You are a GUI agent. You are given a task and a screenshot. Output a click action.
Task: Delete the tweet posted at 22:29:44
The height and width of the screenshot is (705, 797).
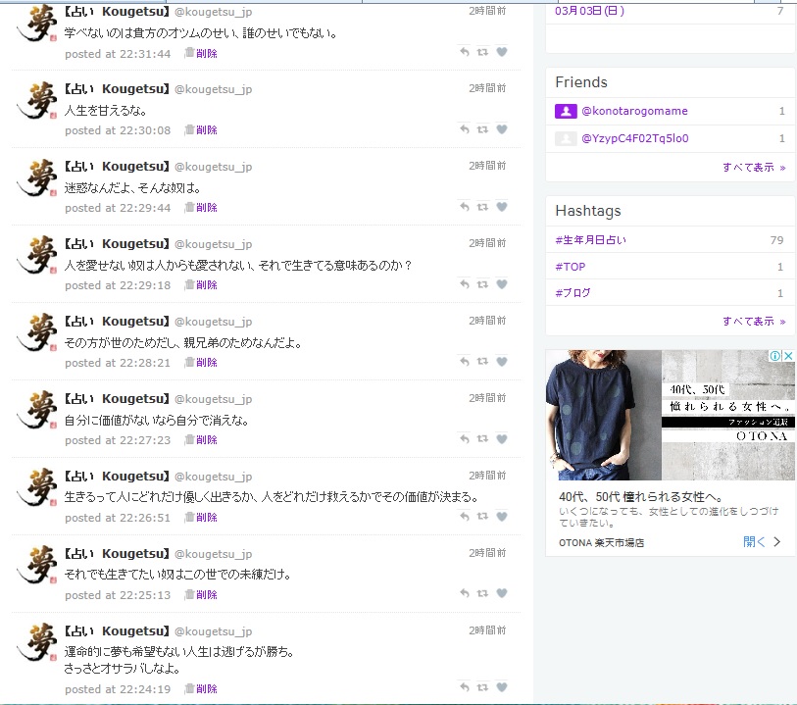click(x=201, y=208)
